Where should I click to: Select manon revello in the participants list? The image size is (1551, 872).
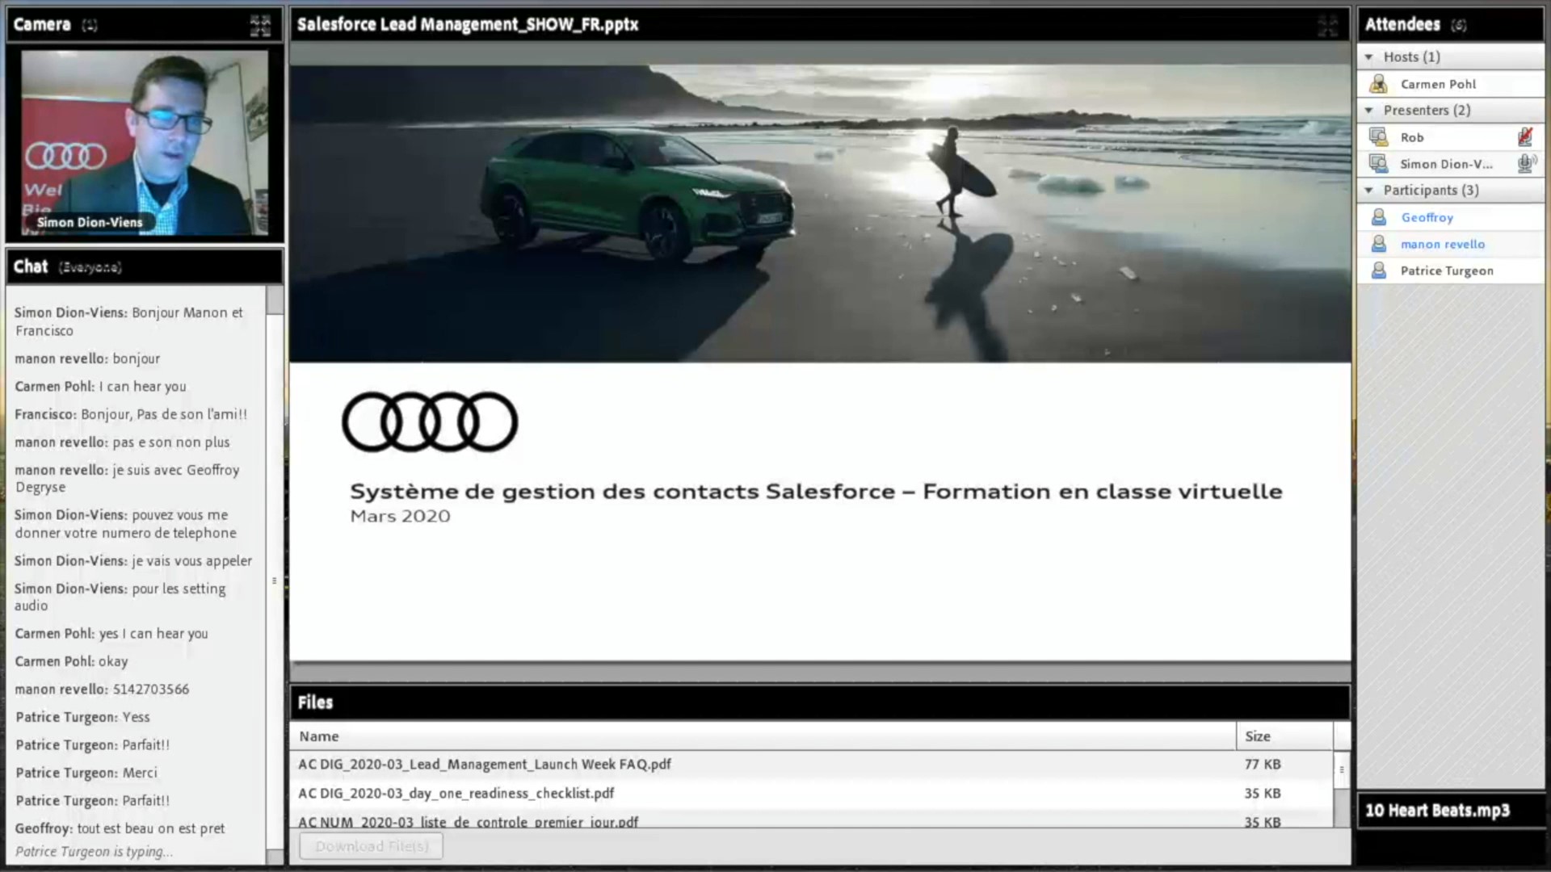click(1450, 244)
